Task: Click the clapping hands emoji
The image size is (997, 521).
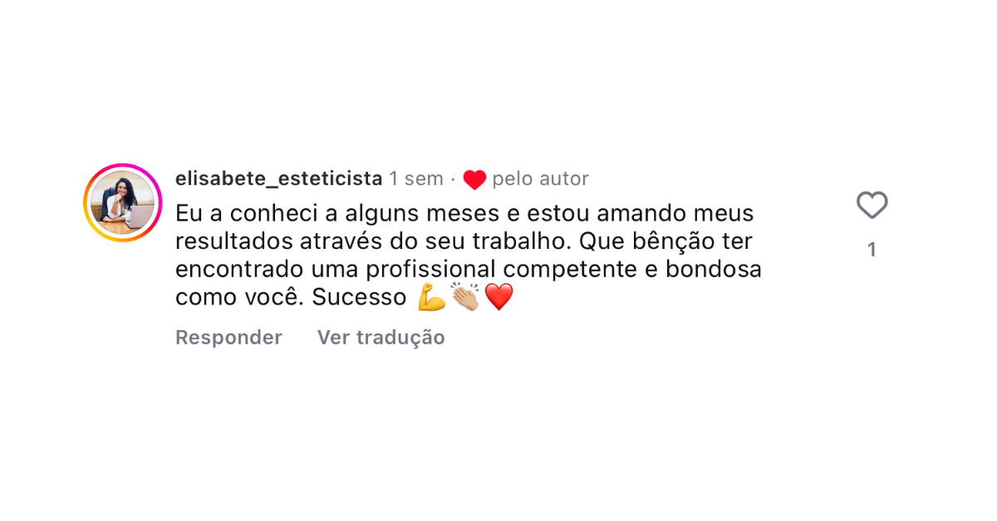Action: tap(465, 297)
